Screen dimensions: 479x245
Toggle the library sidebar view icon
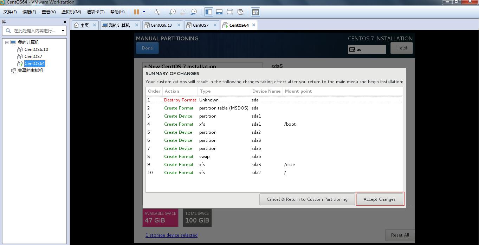click(x=209, y=12)
